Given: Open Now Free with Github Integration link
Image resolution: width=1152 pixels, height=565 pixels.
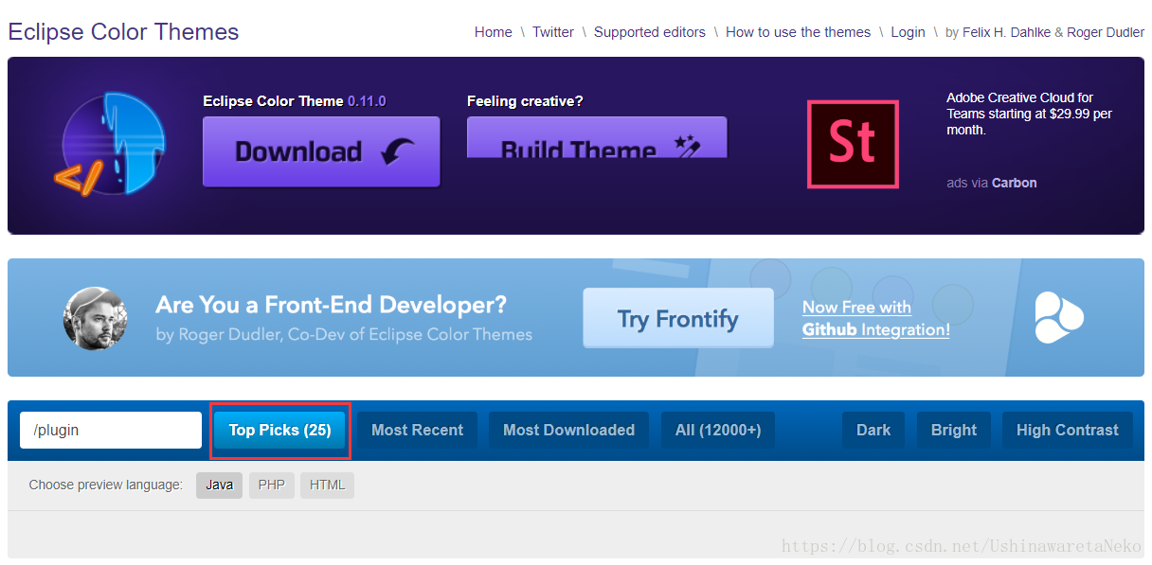Looking at the screenshot, I should (x=876, y=319).
